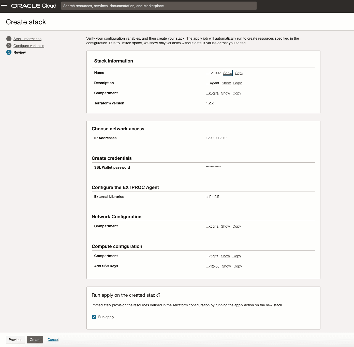354x347 pixels.
Task: Copy the Network Configuration Compartment value
Action: 237,226
